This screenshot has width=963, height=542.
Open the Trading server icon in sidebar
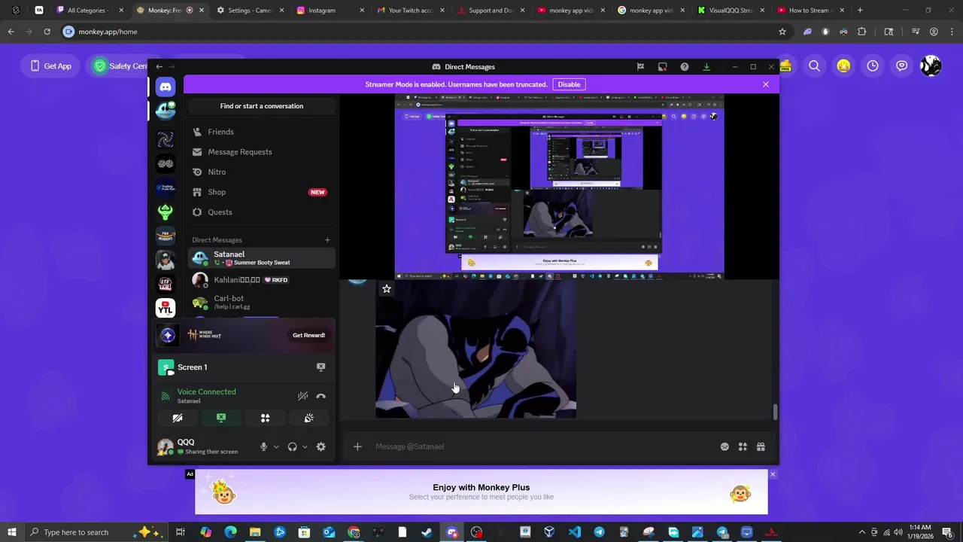pyautogui.click(x=166, y=187)
